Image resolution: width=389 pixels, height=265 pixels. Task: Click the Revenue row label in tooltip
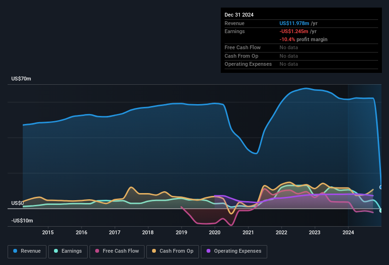pos(235,23)
